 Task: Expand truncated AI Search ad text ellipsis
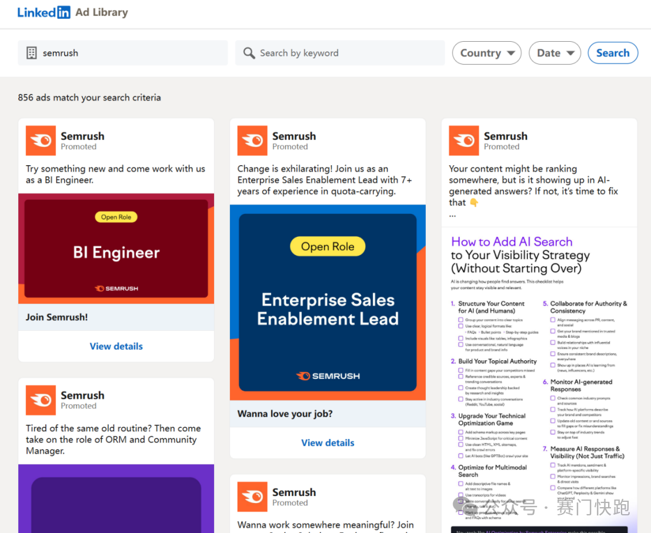[x=453, y=215]
